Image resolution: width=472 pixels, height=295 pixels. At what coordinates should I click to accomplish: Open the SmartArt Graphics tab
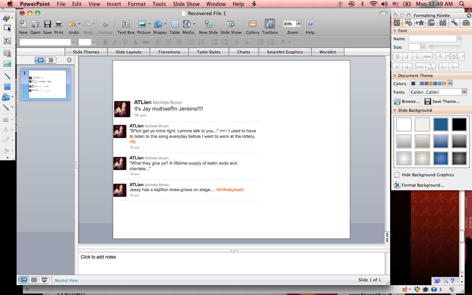tap(285, 52)
